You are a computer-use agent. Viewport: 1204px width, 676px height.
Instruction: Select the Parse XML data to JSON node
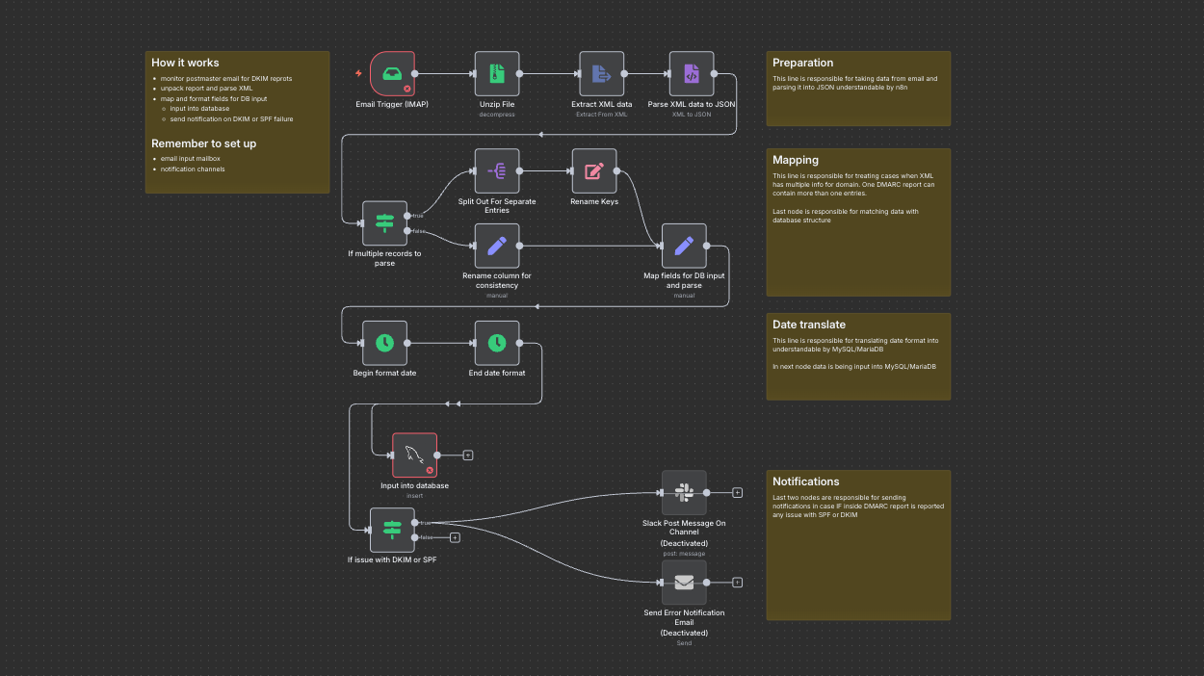(x=691, y=74)
